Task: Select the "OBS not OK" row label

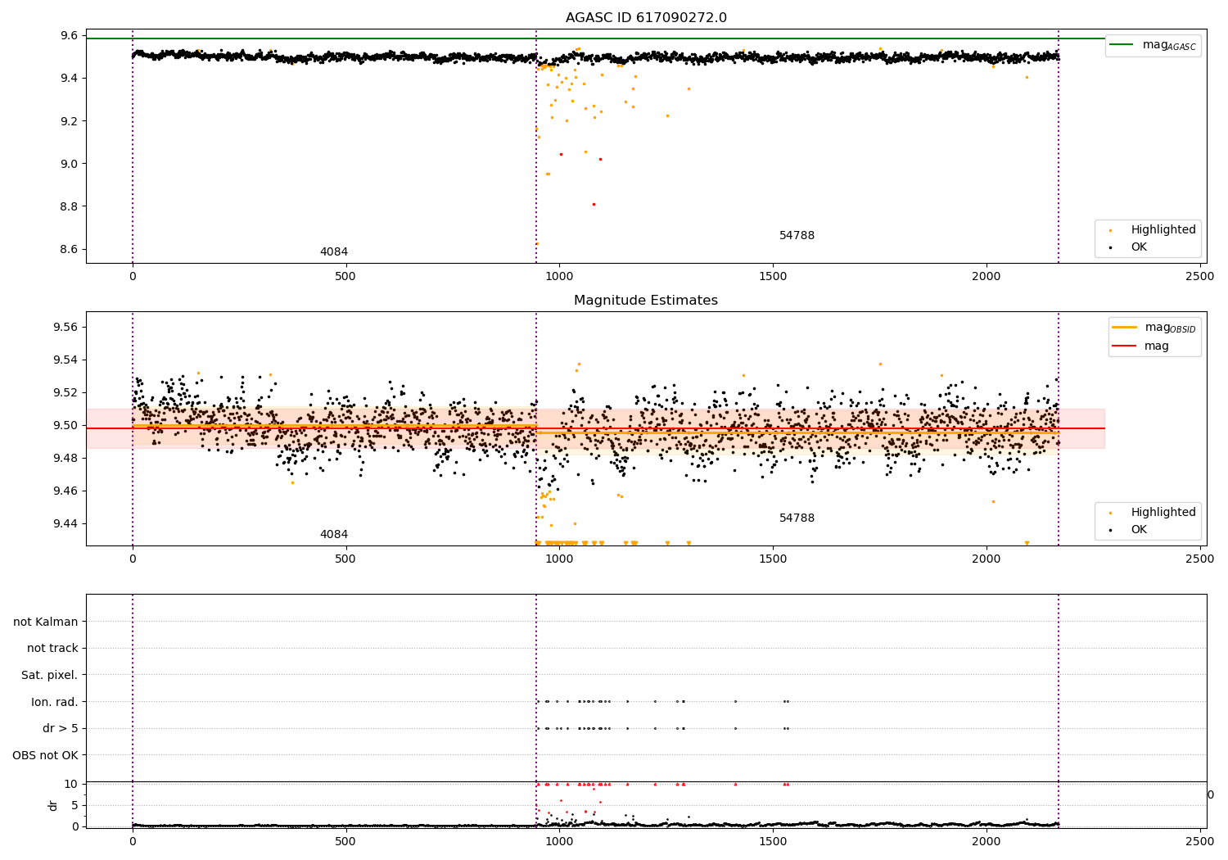Action: point(46,755)
